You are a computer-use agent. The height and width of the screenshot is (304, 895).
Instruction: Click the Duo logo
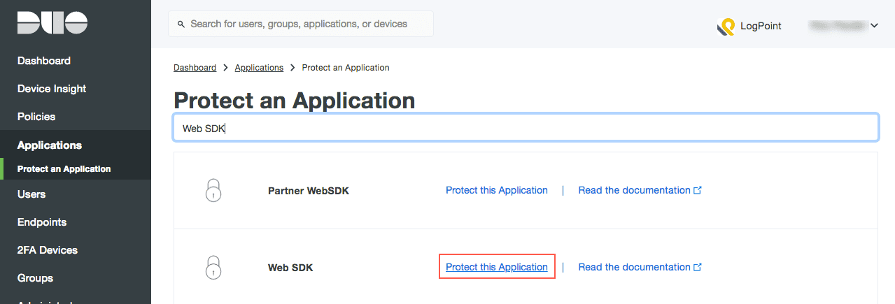point(52,23)
